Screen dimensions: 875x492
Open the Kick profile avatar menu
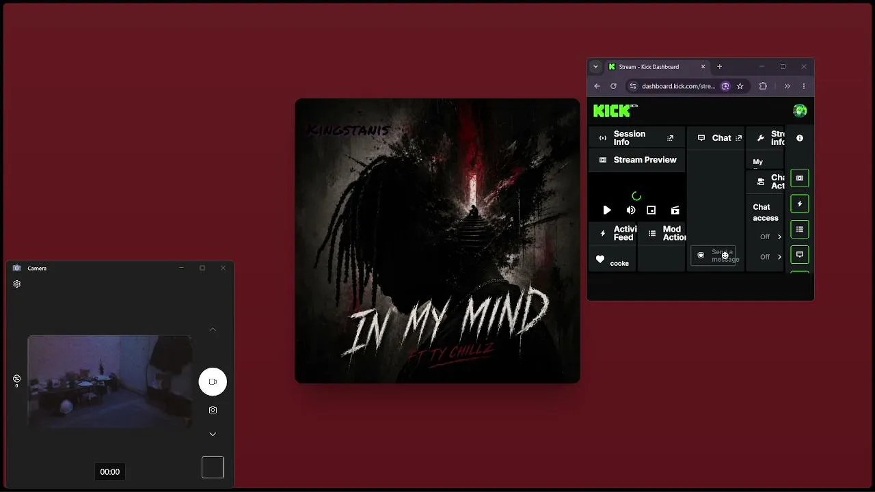tap(800, 111)
